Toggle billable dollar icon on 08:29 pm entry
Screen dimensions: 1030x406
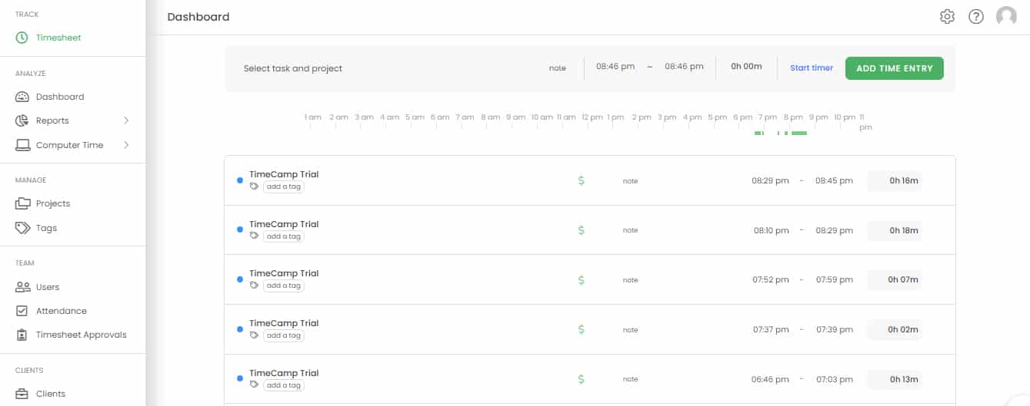pos(581,180)
